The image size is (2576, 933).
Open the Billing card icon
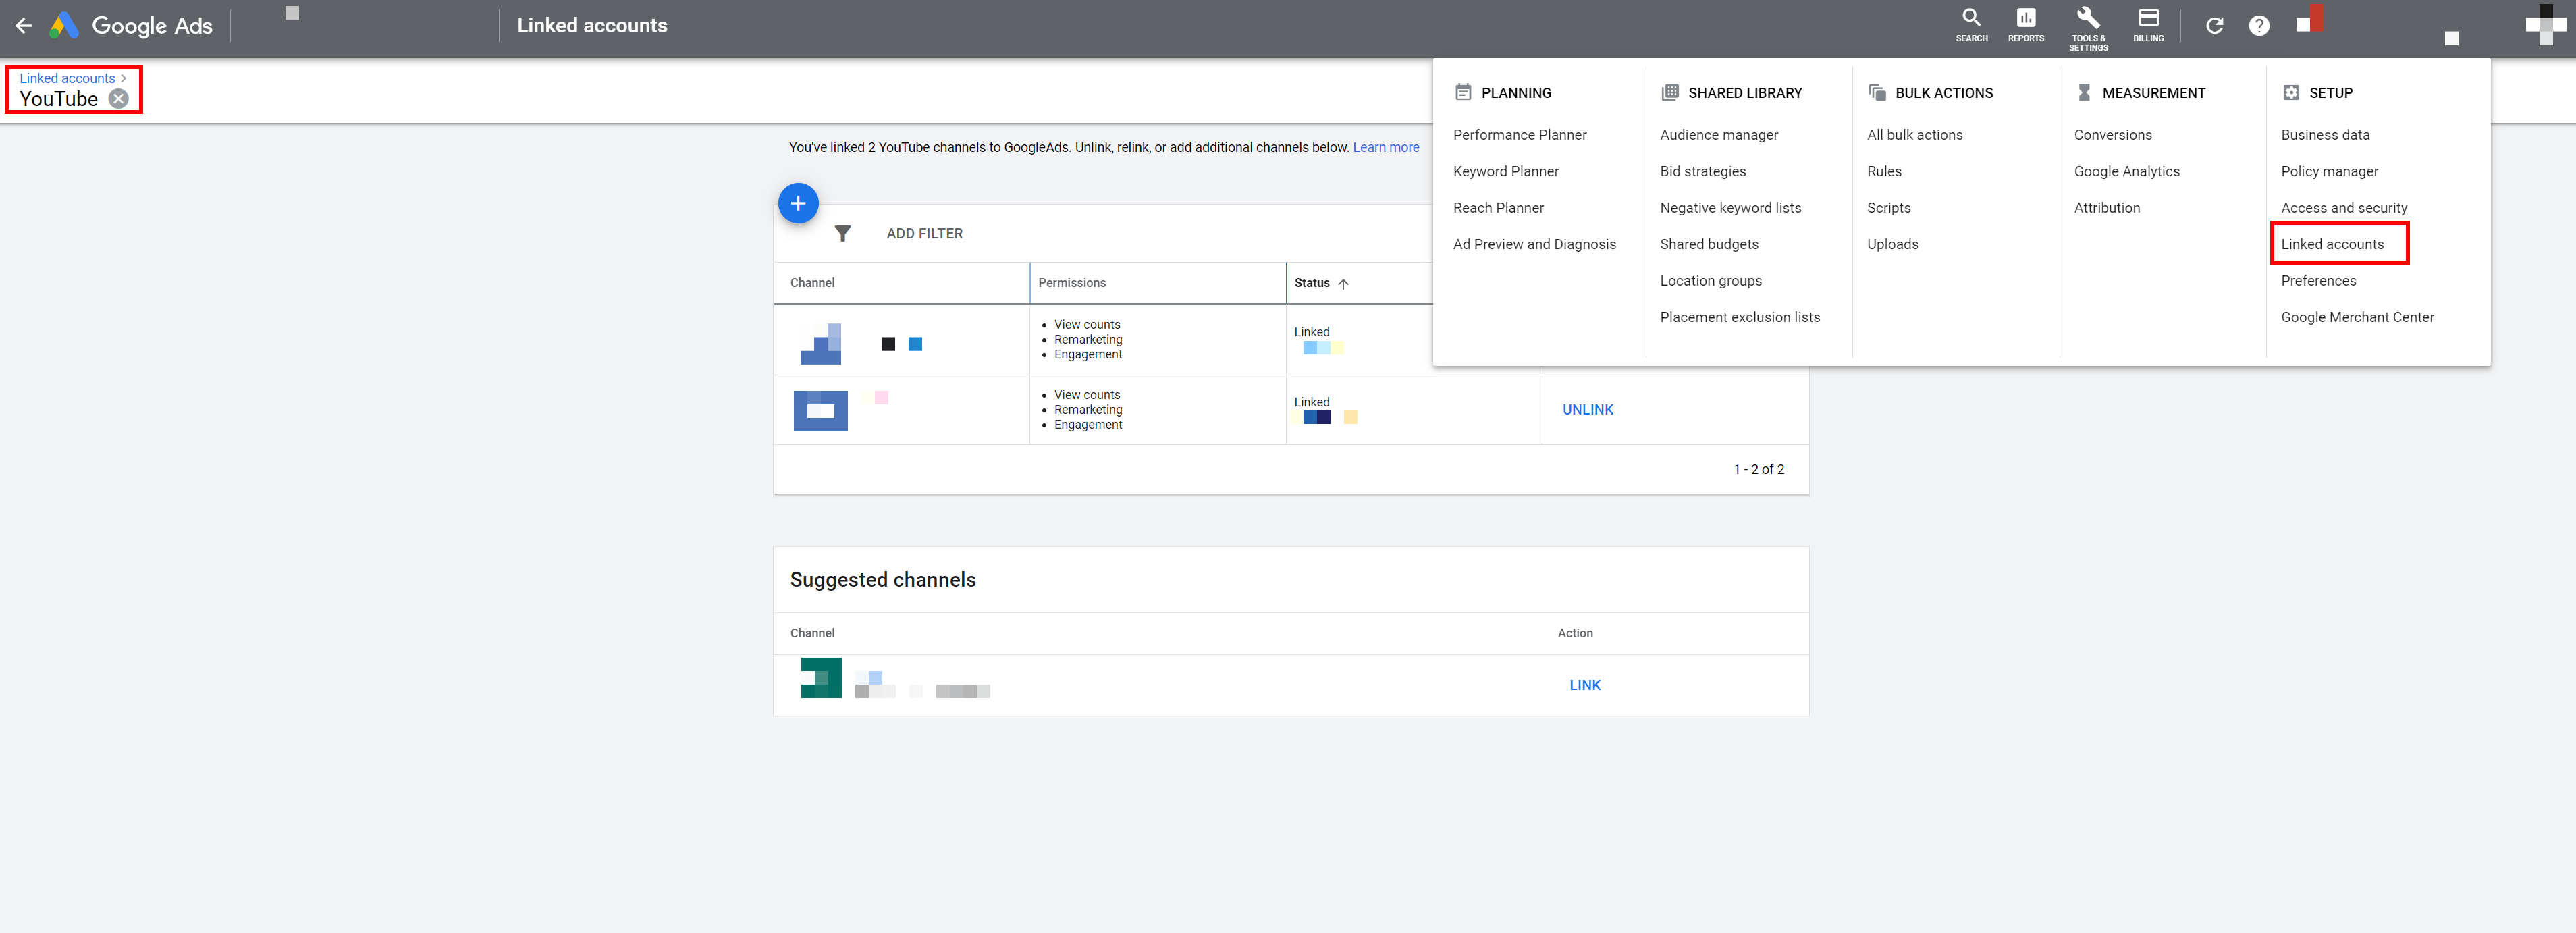pos(2148,24)
